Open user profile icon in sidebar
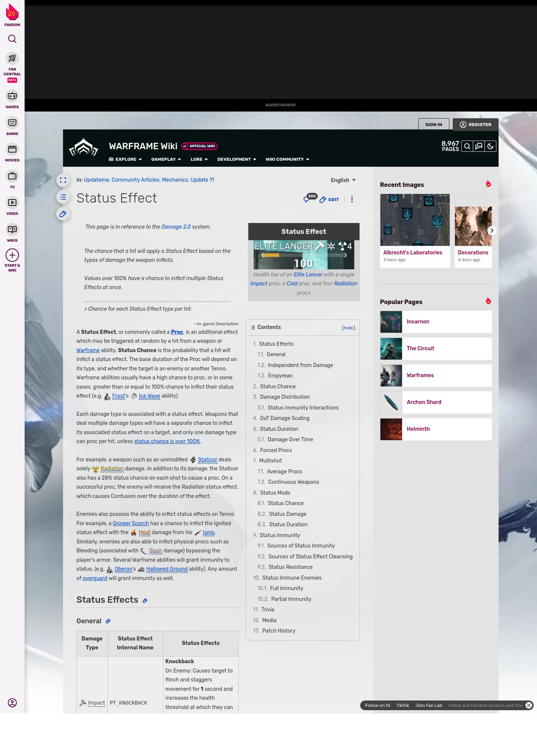 click(x=12, y=703)
